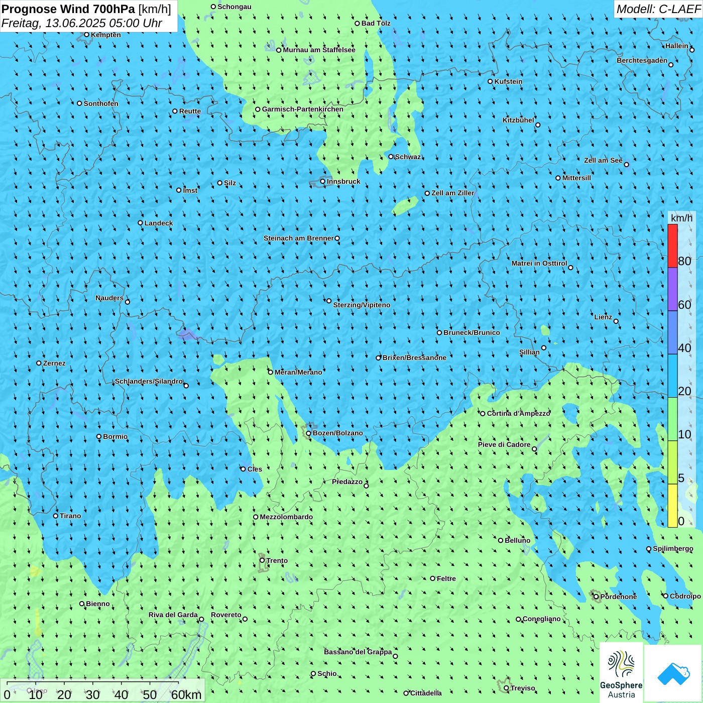Click the 'Pieve di Cadore' map label
703x703 pixels.
click(x=504, y=444)
